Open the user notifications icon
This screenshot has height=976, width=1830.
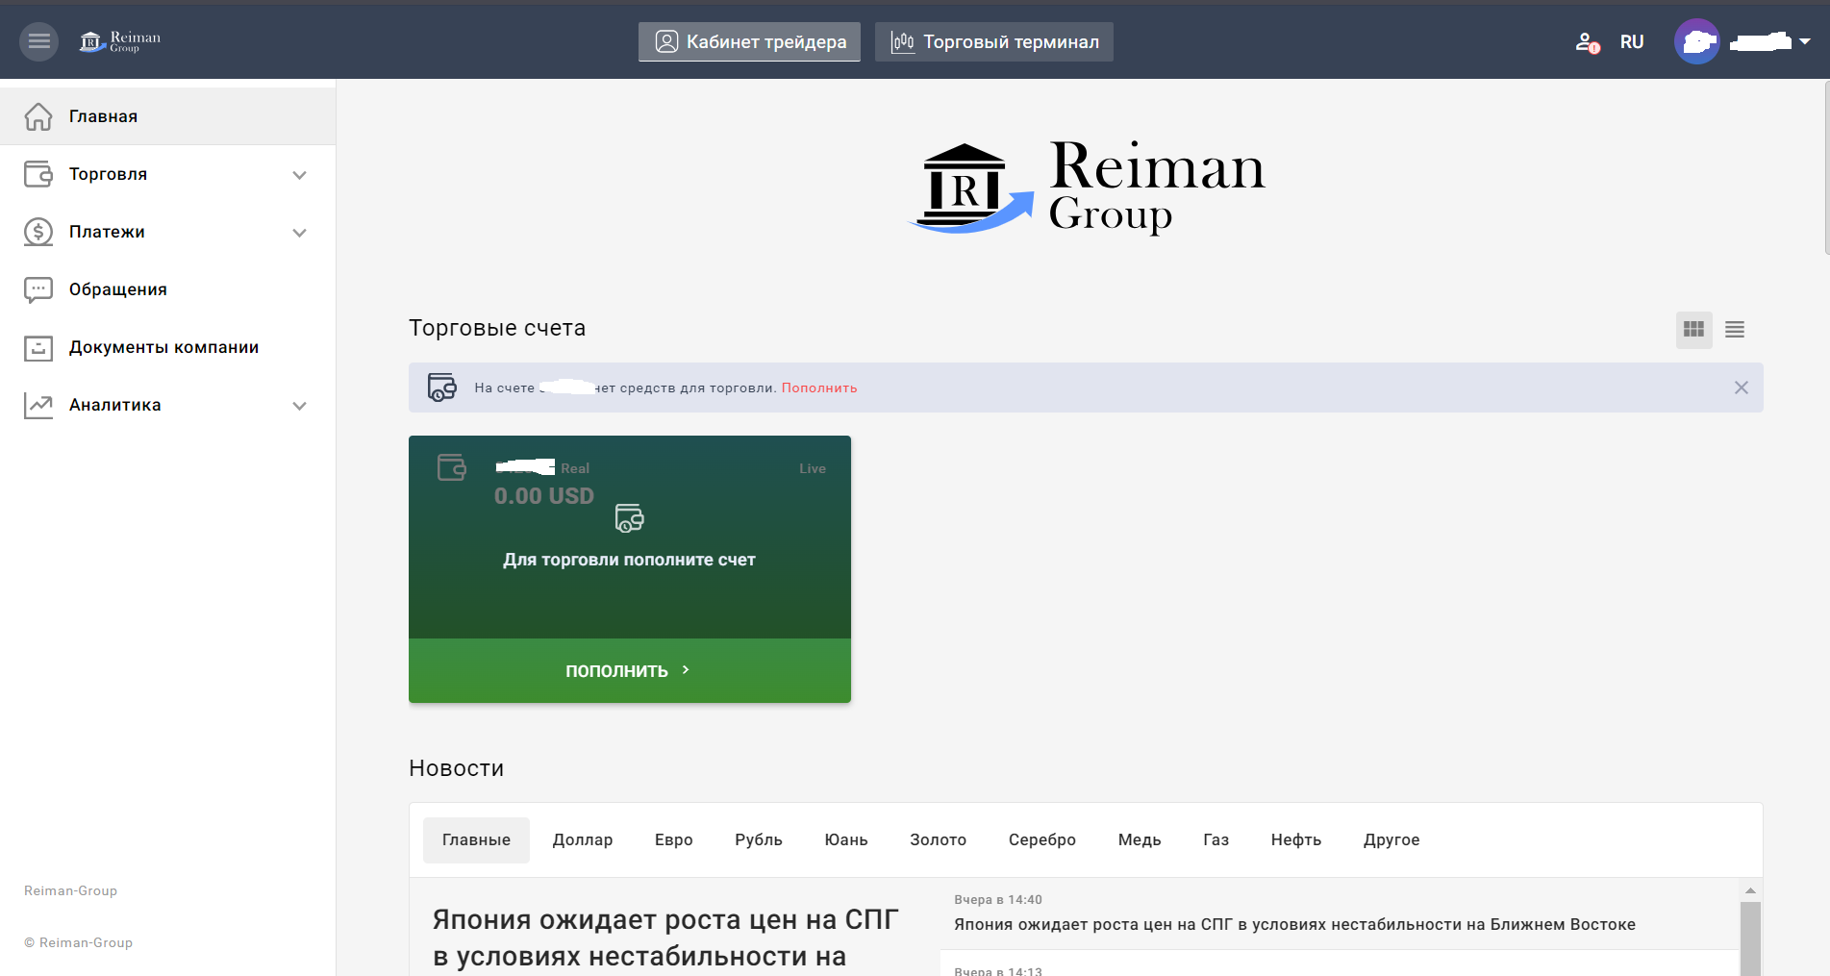1588,42
